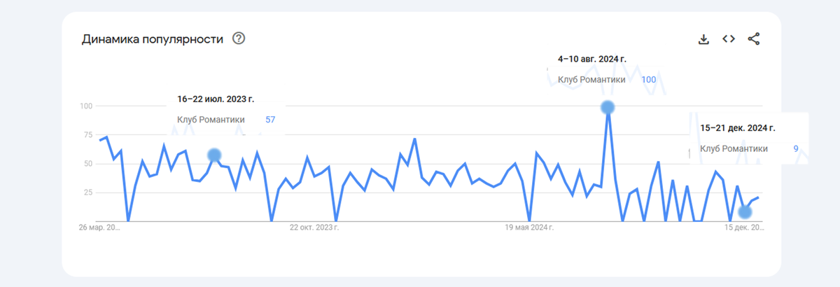840x287 pixels.
Task: Click the 'Динамика популярности' chart title
Action: tap(152, 39)
